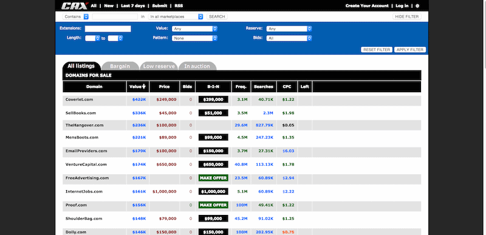The width and height of the screenshot is (486, 235).
Task: Open the TheHangover.com listing
Action: tap(84, 125)
